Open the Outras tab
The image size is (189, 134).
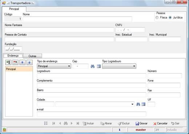coord(32,56)
